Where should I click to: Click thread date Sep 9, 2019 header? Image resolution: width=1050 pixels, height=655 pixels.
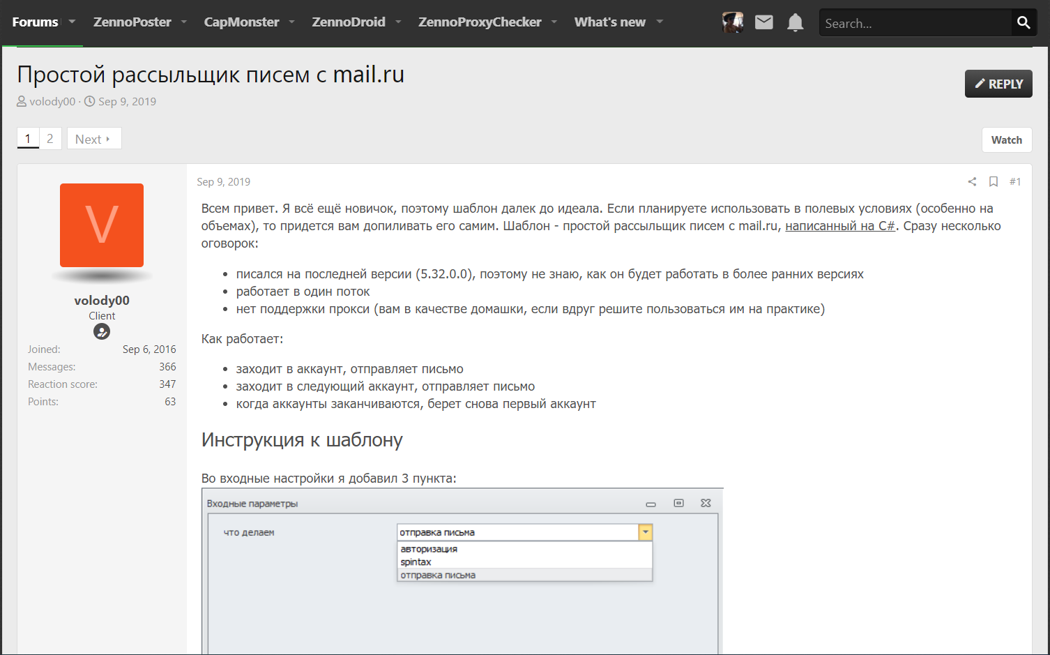click(x=127, y=101)
